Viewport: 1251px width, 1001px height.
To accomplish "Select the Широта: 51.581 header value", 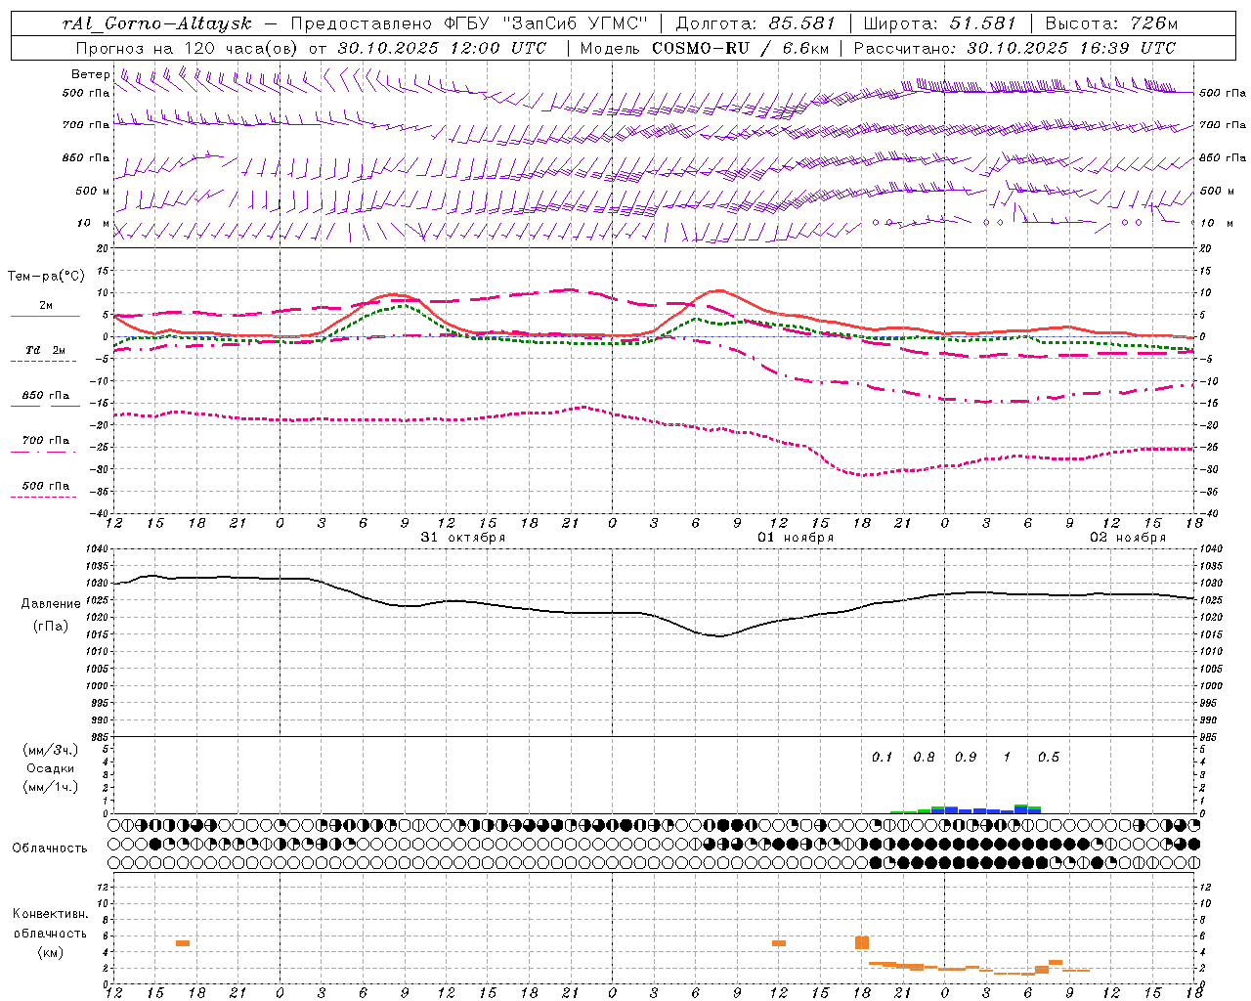I will click(x=939, y=22).
